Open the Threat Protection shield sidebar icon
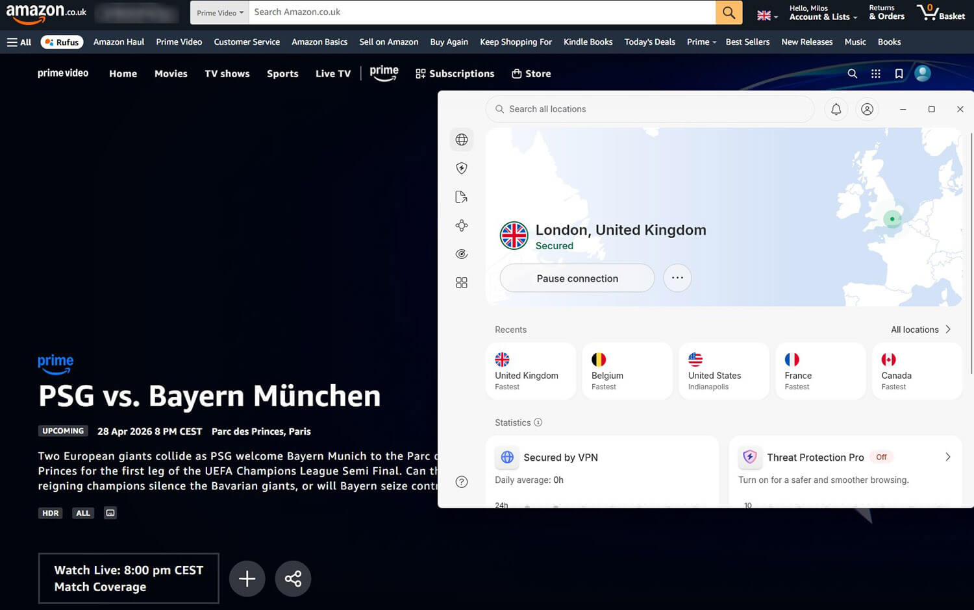 [x=462, y=168]
